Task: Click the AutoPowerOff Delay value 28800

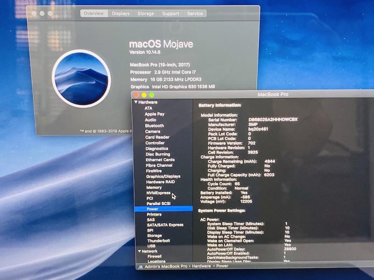Action: (290, 249)
